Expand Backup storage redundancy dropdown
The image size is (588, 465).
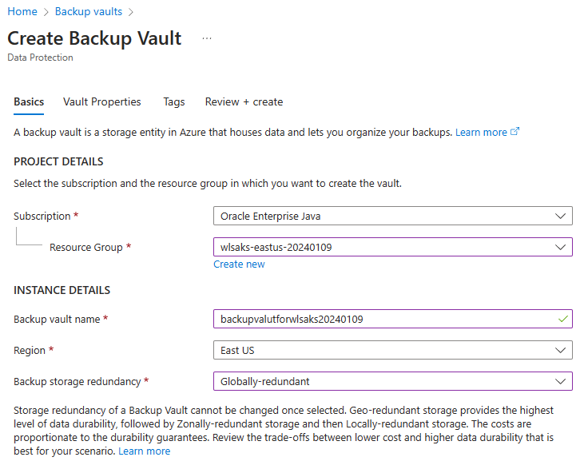click(x=392, y=381)
